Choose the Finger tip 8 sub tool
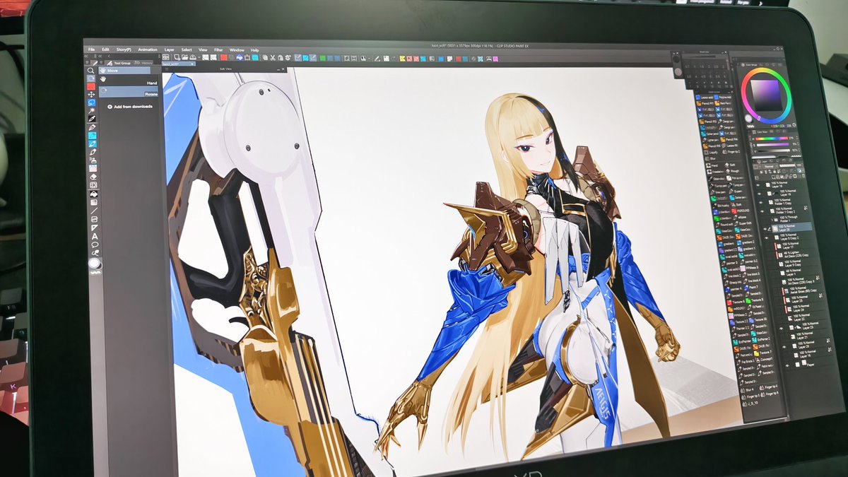Screen dimensions: 848x477 (769, 394)
